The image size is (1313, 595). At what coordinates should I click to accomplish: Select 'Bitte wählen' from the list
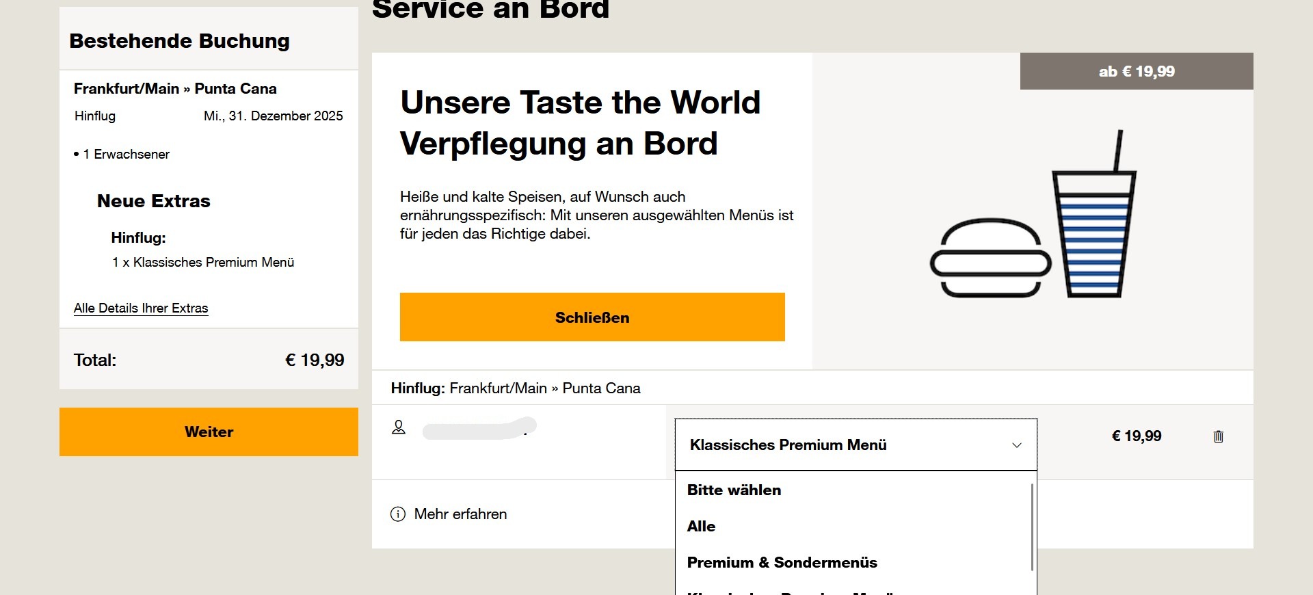tap(734, 490)
